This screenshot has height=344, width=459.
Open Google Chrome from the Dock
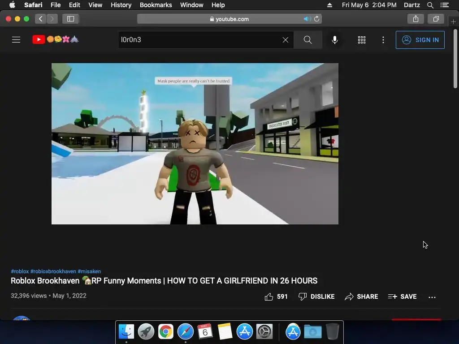tap(166, 331)
